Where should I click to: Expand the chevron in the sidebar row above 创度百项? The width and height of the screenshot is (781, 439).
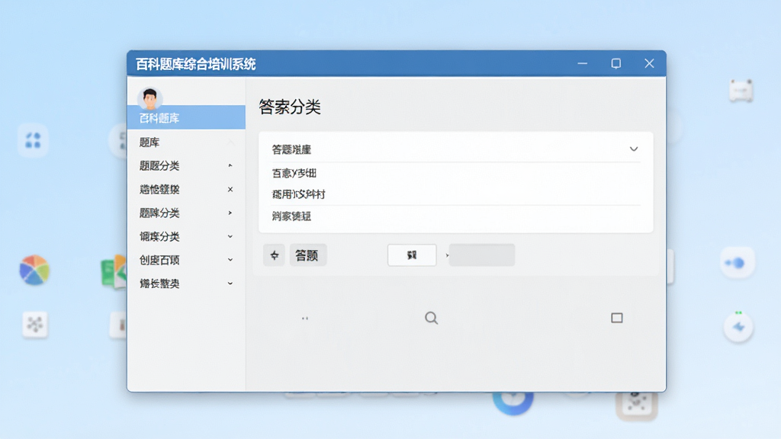tap(230, 236)
